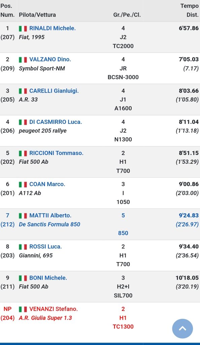Viewport: 200px width, 345px height.
Task: Tap the scroll-to-top arrow button
Action: 182,328
